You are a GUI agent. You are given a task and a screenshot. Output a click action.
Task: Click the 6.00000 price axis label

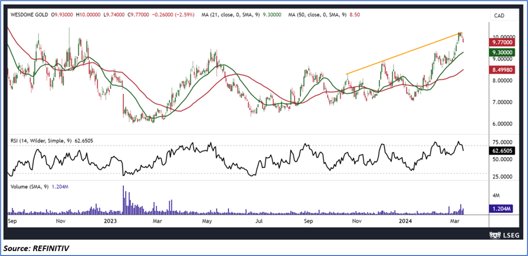pyautogui.click(x=503, y=124)
